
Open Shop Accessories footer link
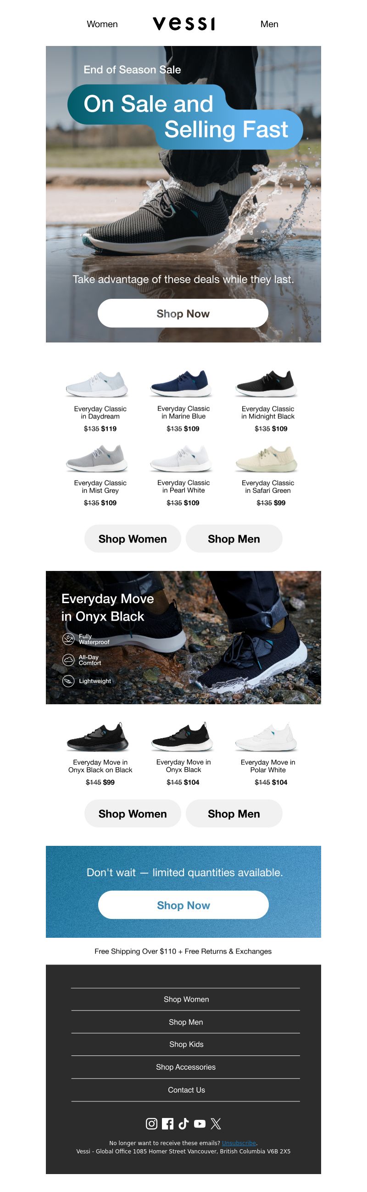pos(186,1067)
